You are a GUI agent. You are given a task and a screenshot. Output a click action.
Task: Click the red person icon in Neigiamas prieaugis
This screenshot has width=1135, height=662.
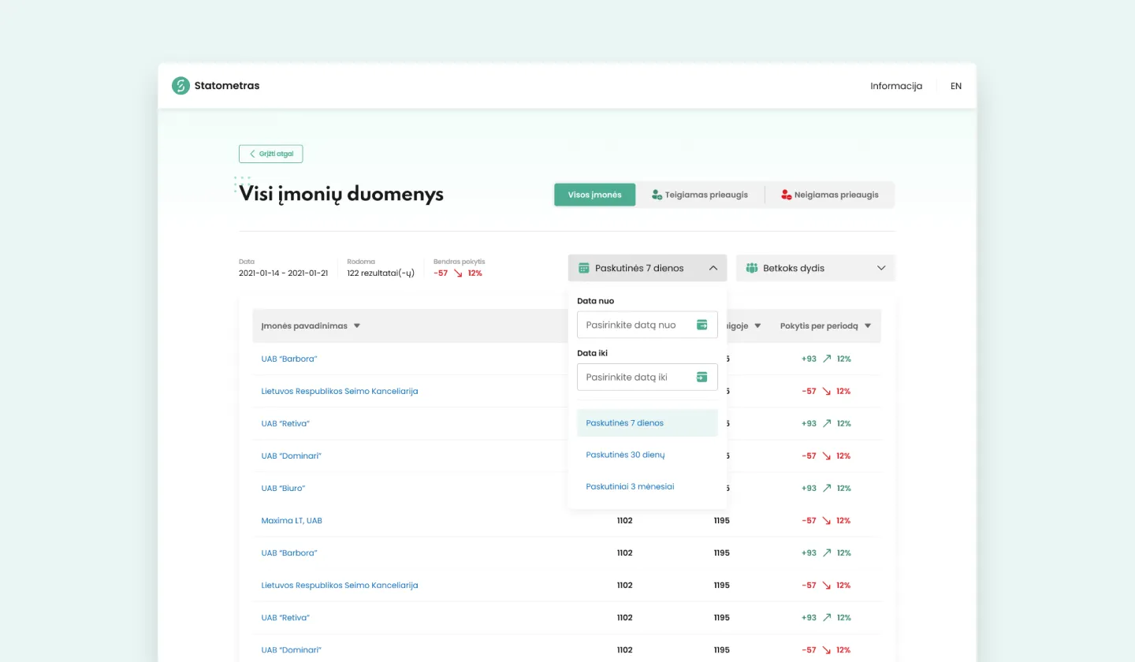(x=786, y=195)
